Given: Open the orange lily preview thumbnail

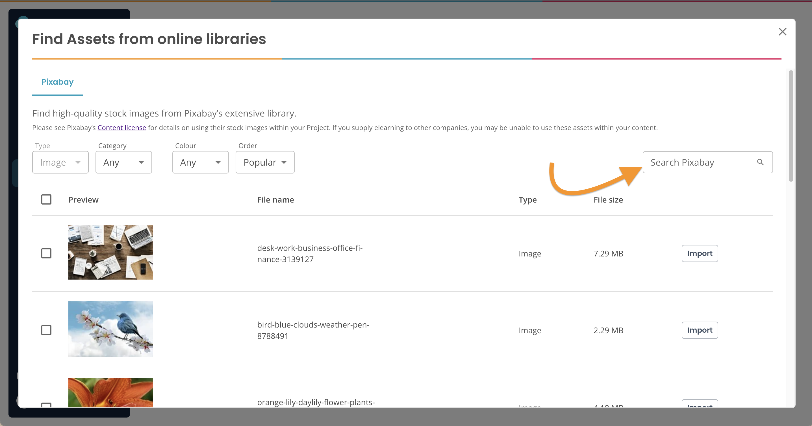Looking at the screenshot, I should coord(111,393).
